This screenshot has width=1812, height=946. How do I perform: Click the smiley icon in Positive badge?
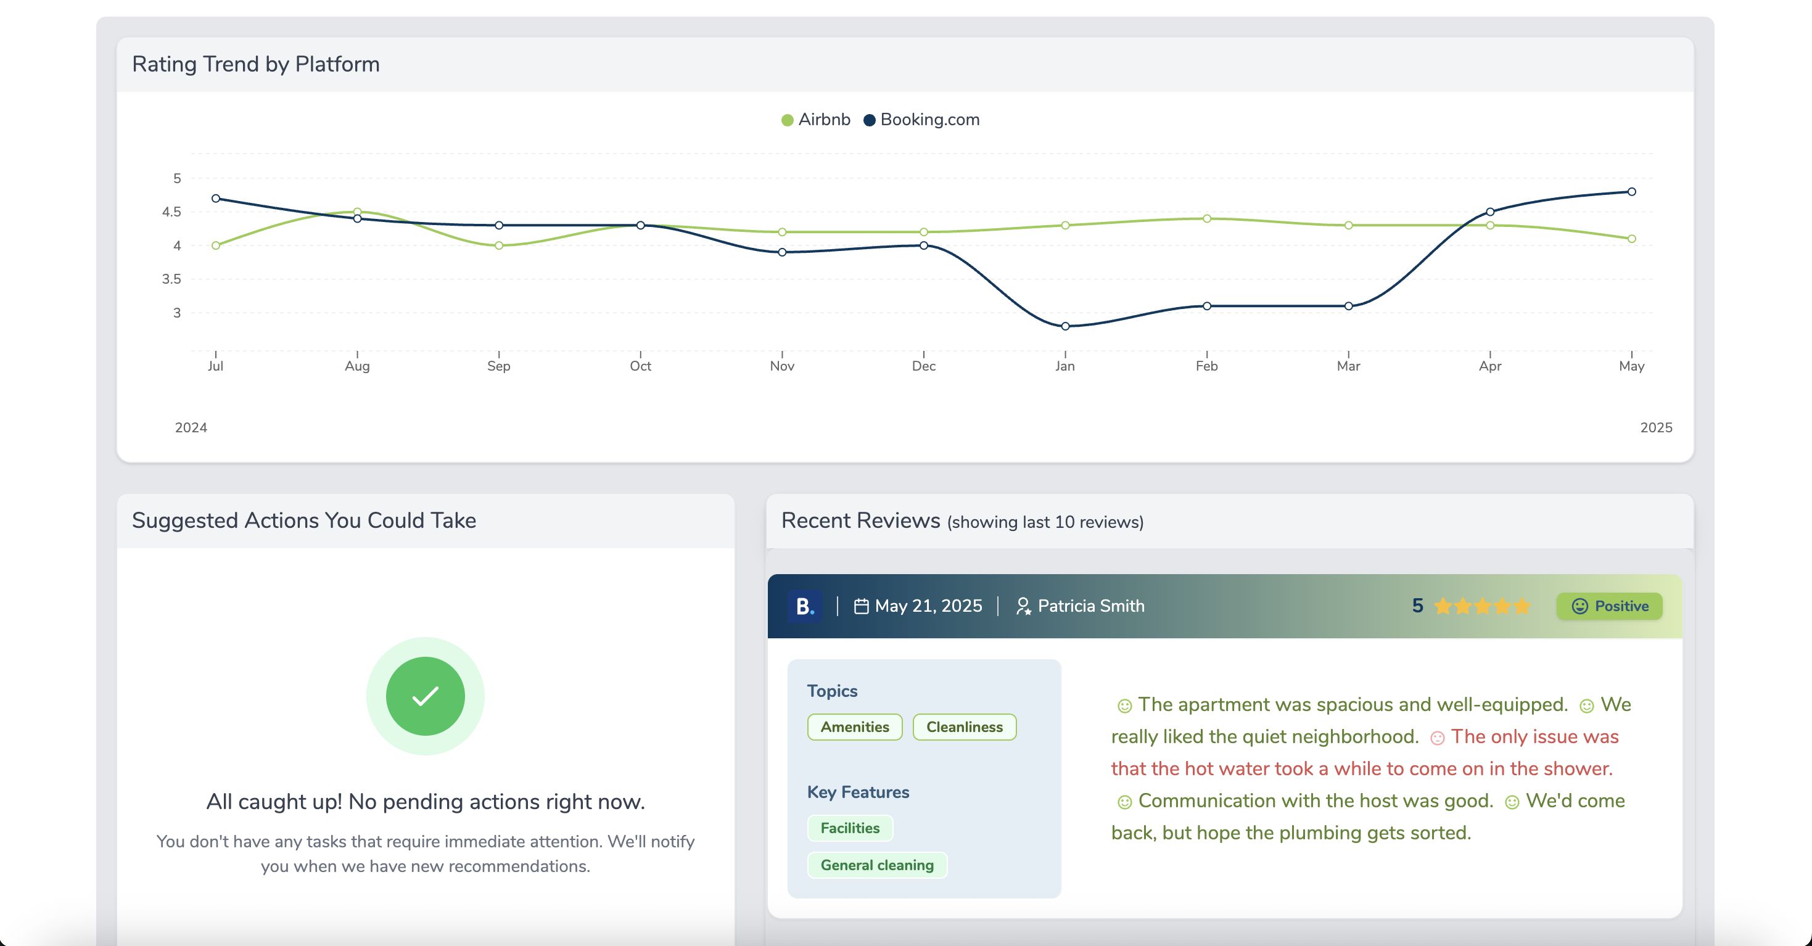pos(1580,606)
